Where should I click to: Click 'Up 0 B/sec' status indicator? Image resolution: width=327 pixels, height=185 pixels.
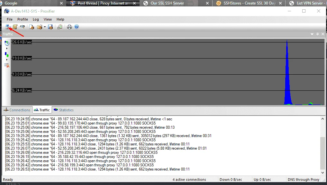(262, 180)
